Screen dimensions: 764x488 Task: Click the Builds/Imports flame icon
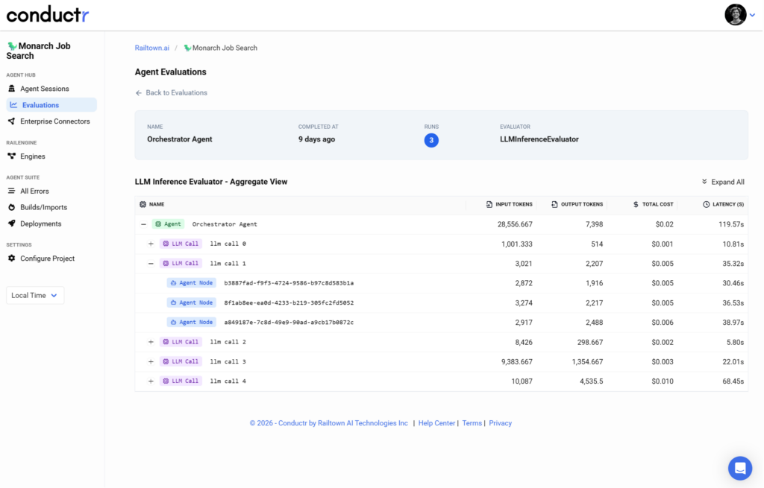point(12,207)
